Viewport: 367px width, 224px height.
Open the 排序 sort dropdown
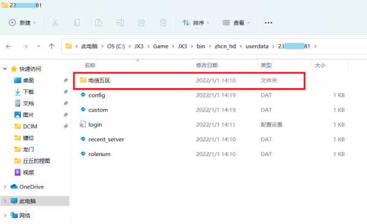[x=196, y=23]
